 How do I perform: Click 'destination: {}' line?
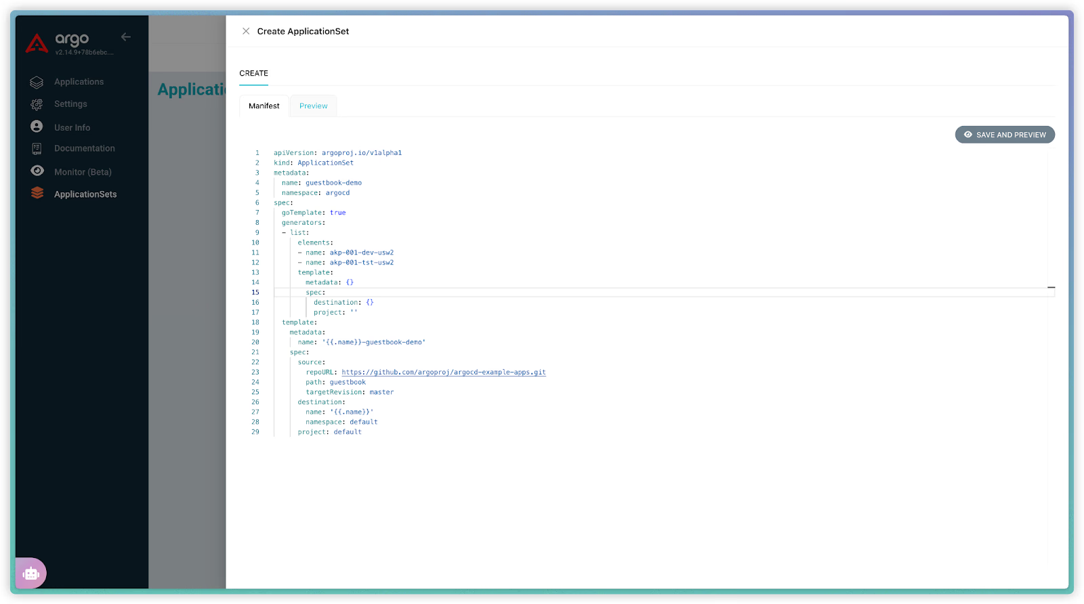coord(343,303)
